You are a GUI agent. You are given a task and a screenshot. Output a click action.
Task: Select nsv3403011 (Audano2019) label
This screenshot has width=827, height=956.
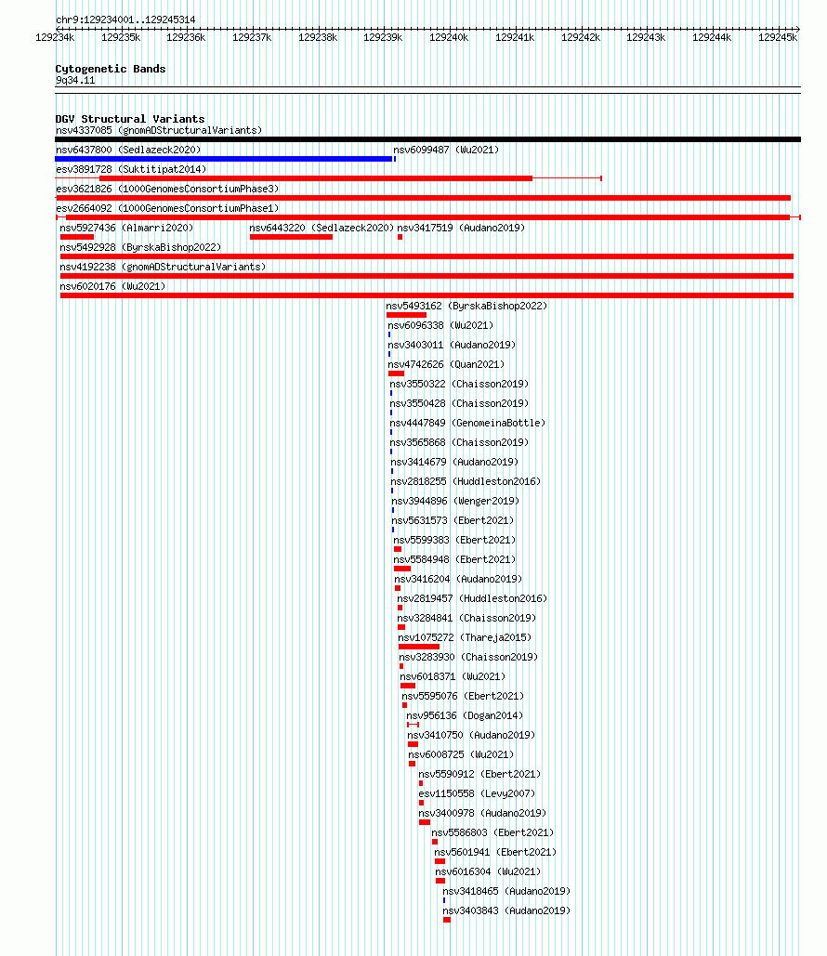[x=452, y=345]
